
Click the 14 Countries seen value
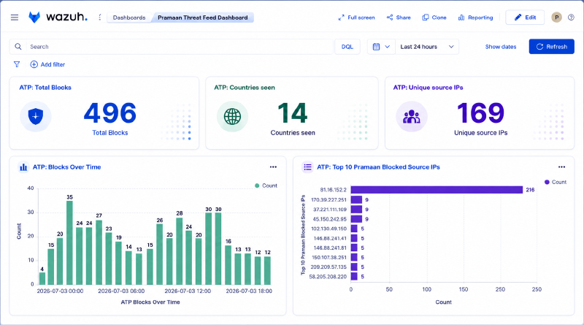[293, 113]
